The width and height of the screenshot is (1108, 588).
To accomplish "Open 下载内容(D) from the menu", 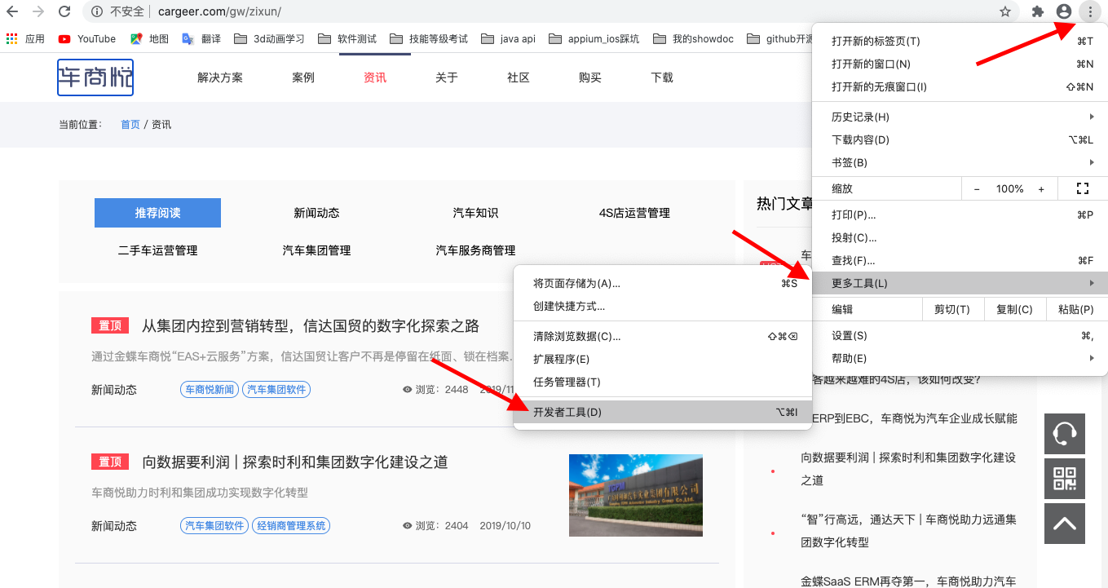I will tap(960, 139).
